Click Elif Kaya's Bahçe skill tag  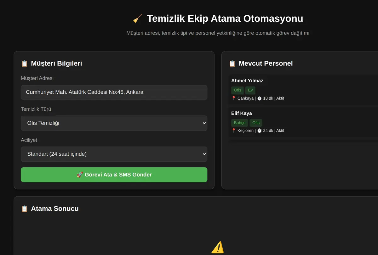click(x=240, y=123)
